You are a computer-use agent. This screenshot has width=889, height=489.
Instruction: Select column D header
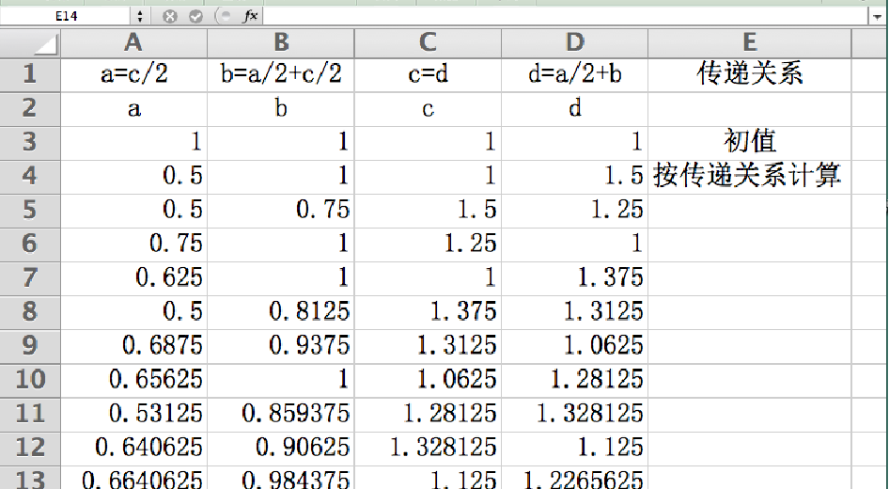[574, 42]
